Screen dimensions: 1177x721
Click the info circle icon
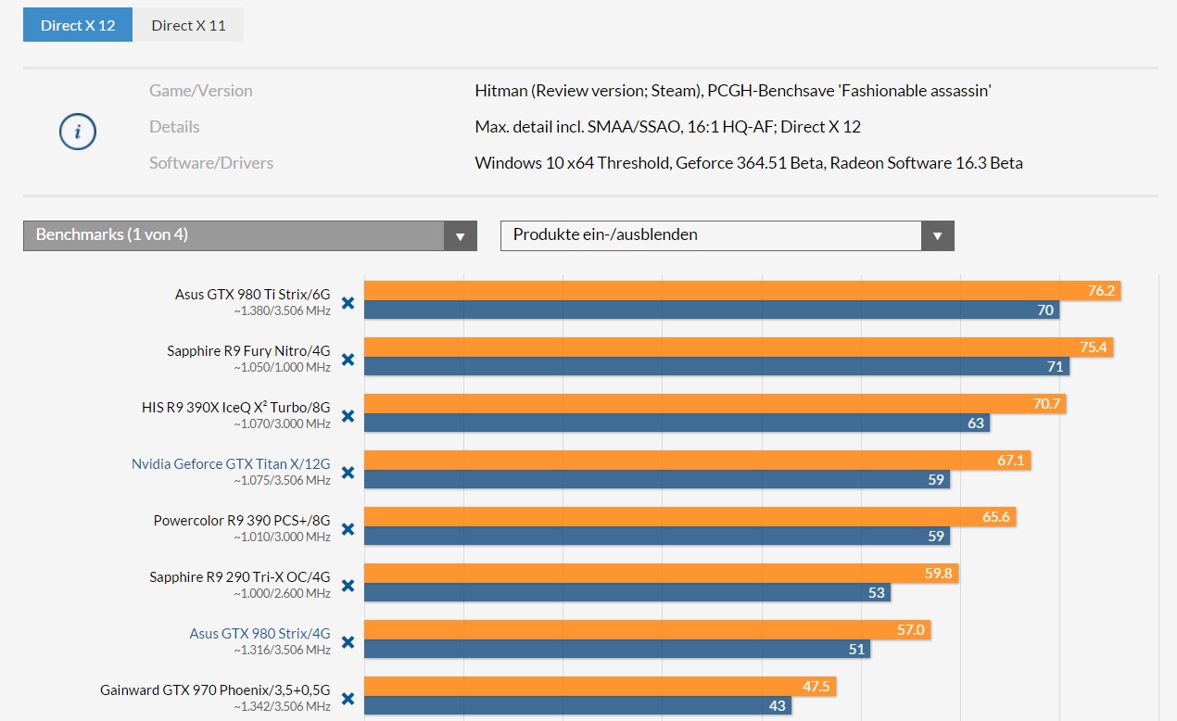[x=78, y=132]
